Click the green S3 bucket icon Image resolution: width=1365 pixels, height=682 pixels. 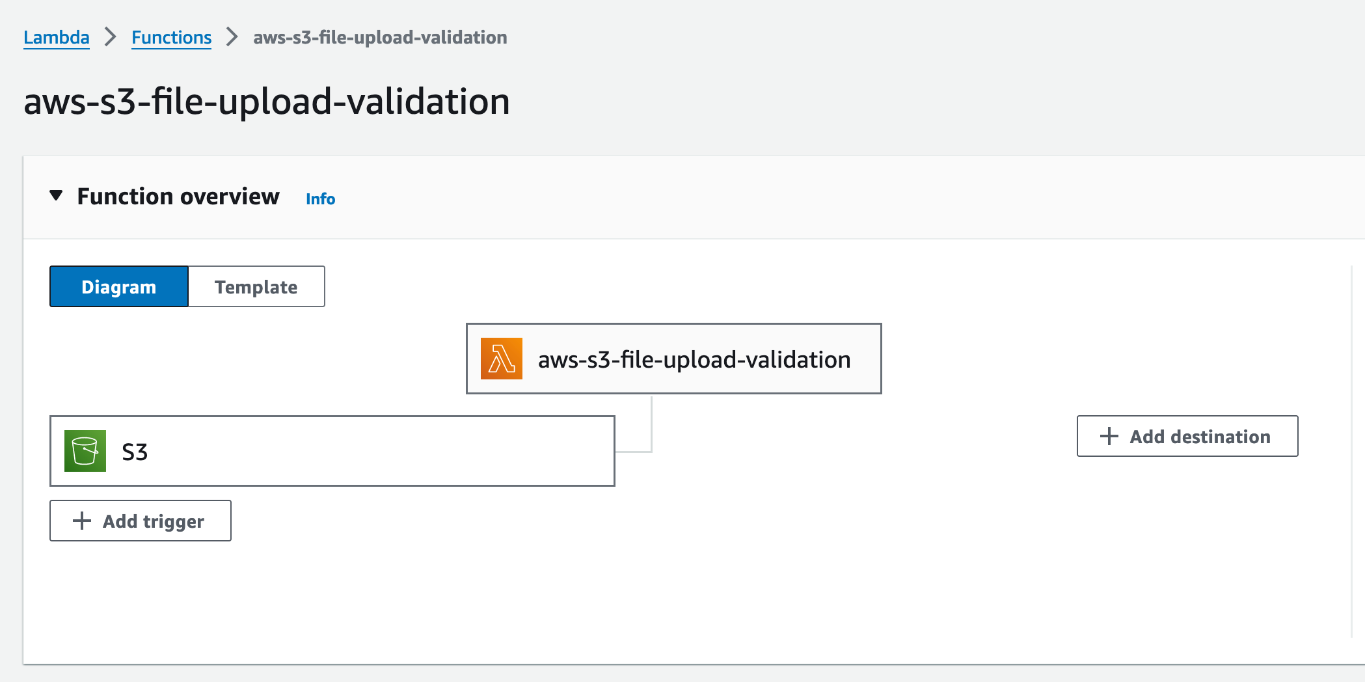(85, 451)
